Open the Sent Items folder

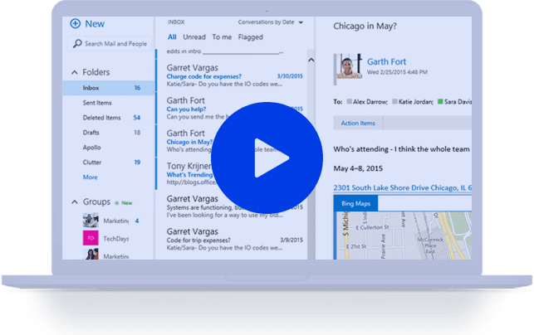click(97, 102)
